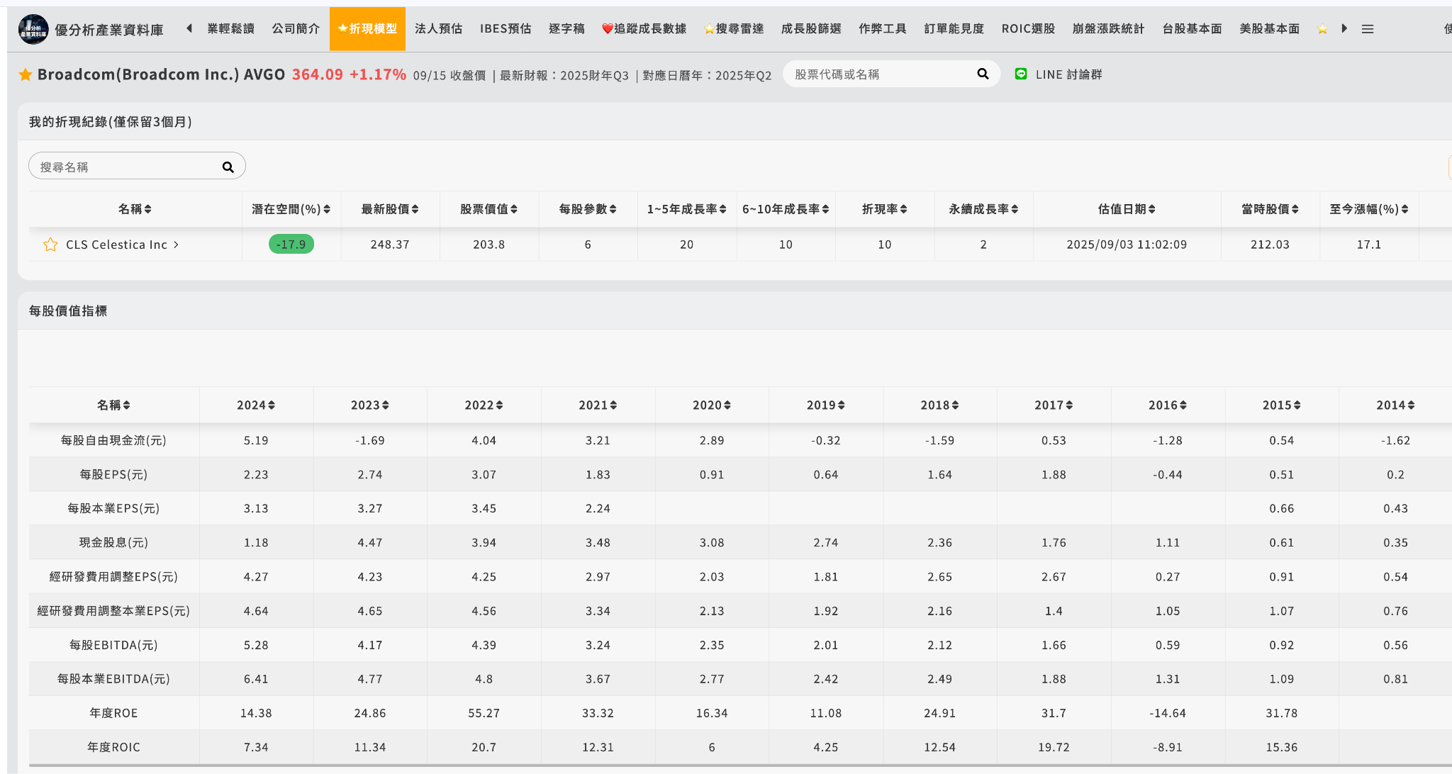
Task: Click the forward arrow in the navigation bar
Action: (x=1344, y=28)
